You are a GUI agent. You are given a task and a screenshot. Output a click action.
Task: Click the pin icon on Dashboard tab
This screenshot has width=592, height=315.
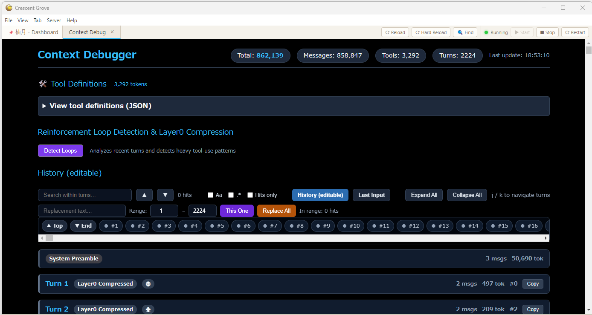(11, 32)
